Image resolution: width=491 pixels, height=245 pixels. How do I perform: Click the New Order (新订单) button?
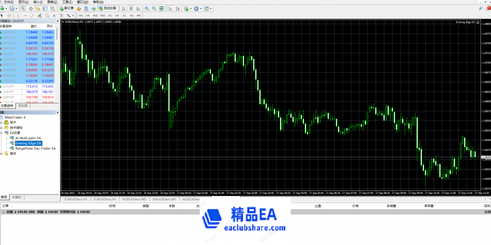(x=67, y=9)
